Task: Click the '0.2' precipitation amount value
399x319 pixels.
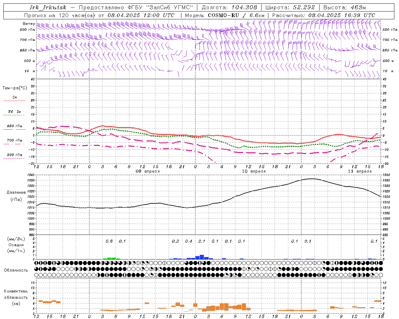Action: pyautogui.click(x=175, y=241)
